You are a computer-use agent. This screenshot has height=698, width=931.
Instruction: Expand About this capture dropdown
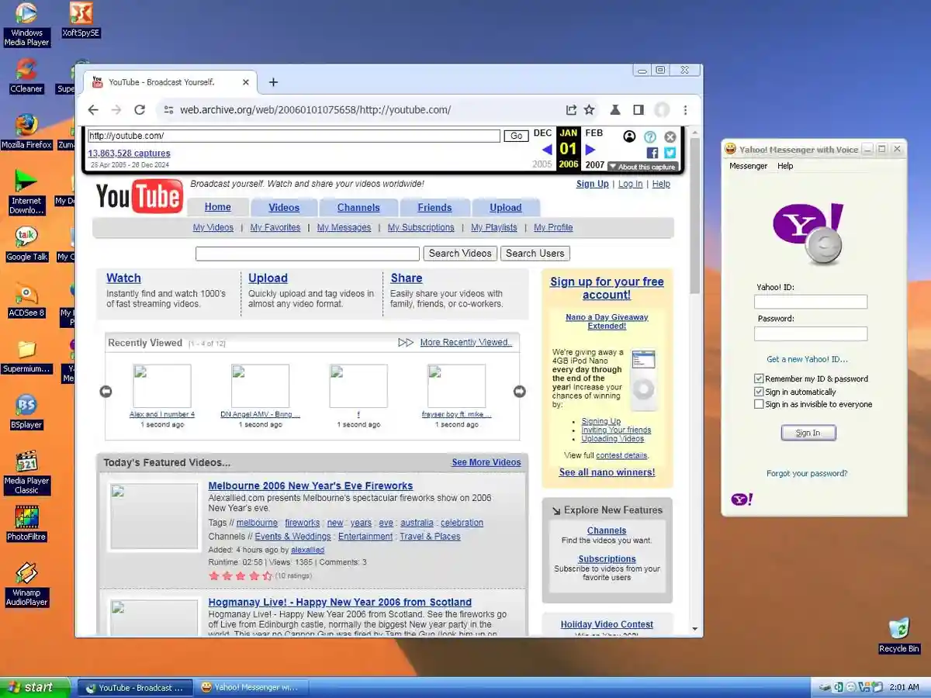(x=642, y=167)
